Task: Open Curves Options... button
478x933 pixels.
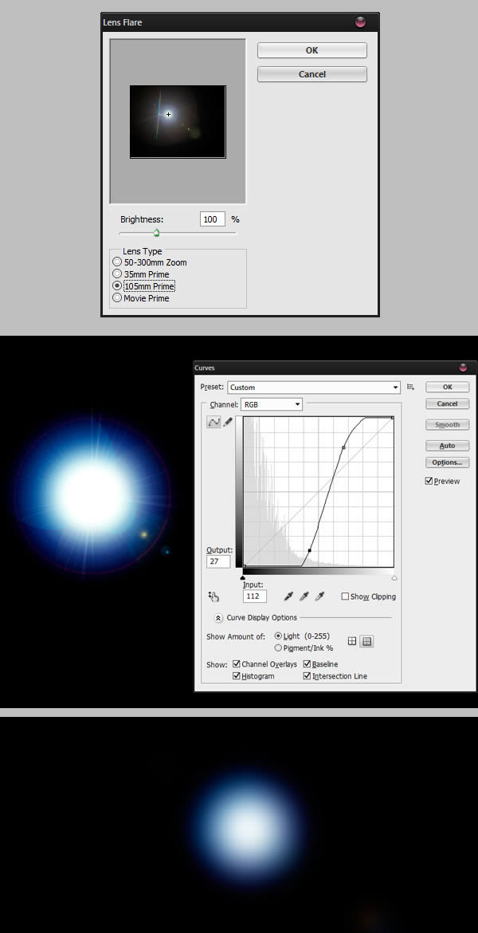Action: coord(448,463)
